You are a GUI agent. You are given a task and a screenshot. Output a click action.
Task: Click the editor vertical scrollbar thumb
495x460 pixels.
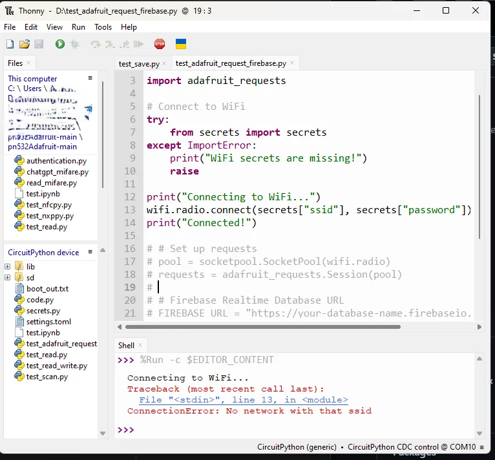click(479, 167)
